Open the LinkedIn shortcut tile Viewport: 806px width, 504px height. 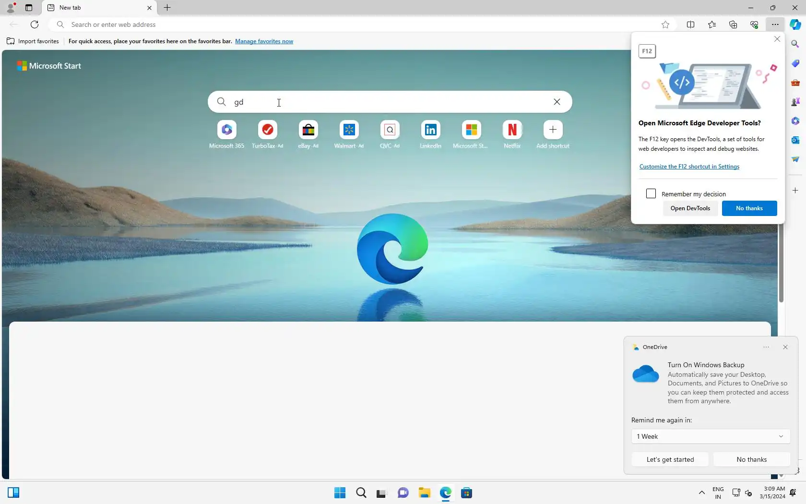(430, 130)
